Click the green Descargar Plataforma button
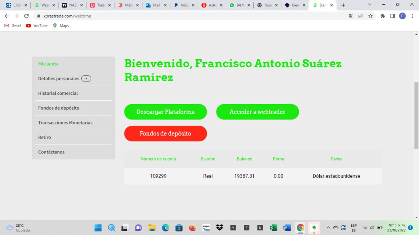 165,112
